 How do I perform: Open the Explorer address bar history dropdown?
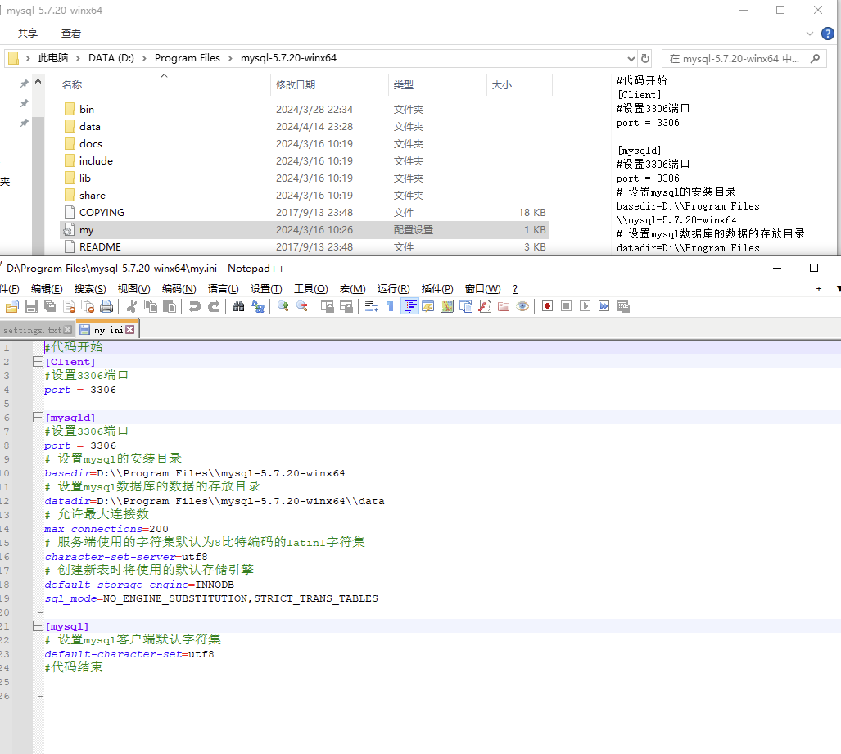click(631, 58)
